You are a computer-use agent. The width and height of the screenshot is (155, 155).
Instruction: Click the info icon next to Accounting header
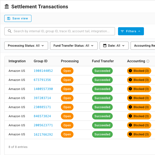pos(148,61)
